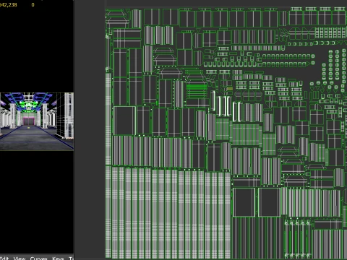This screenshot has width=347, height=260.
Task: Open the Keys menu in the bottom panel
Action: point(58,259)
